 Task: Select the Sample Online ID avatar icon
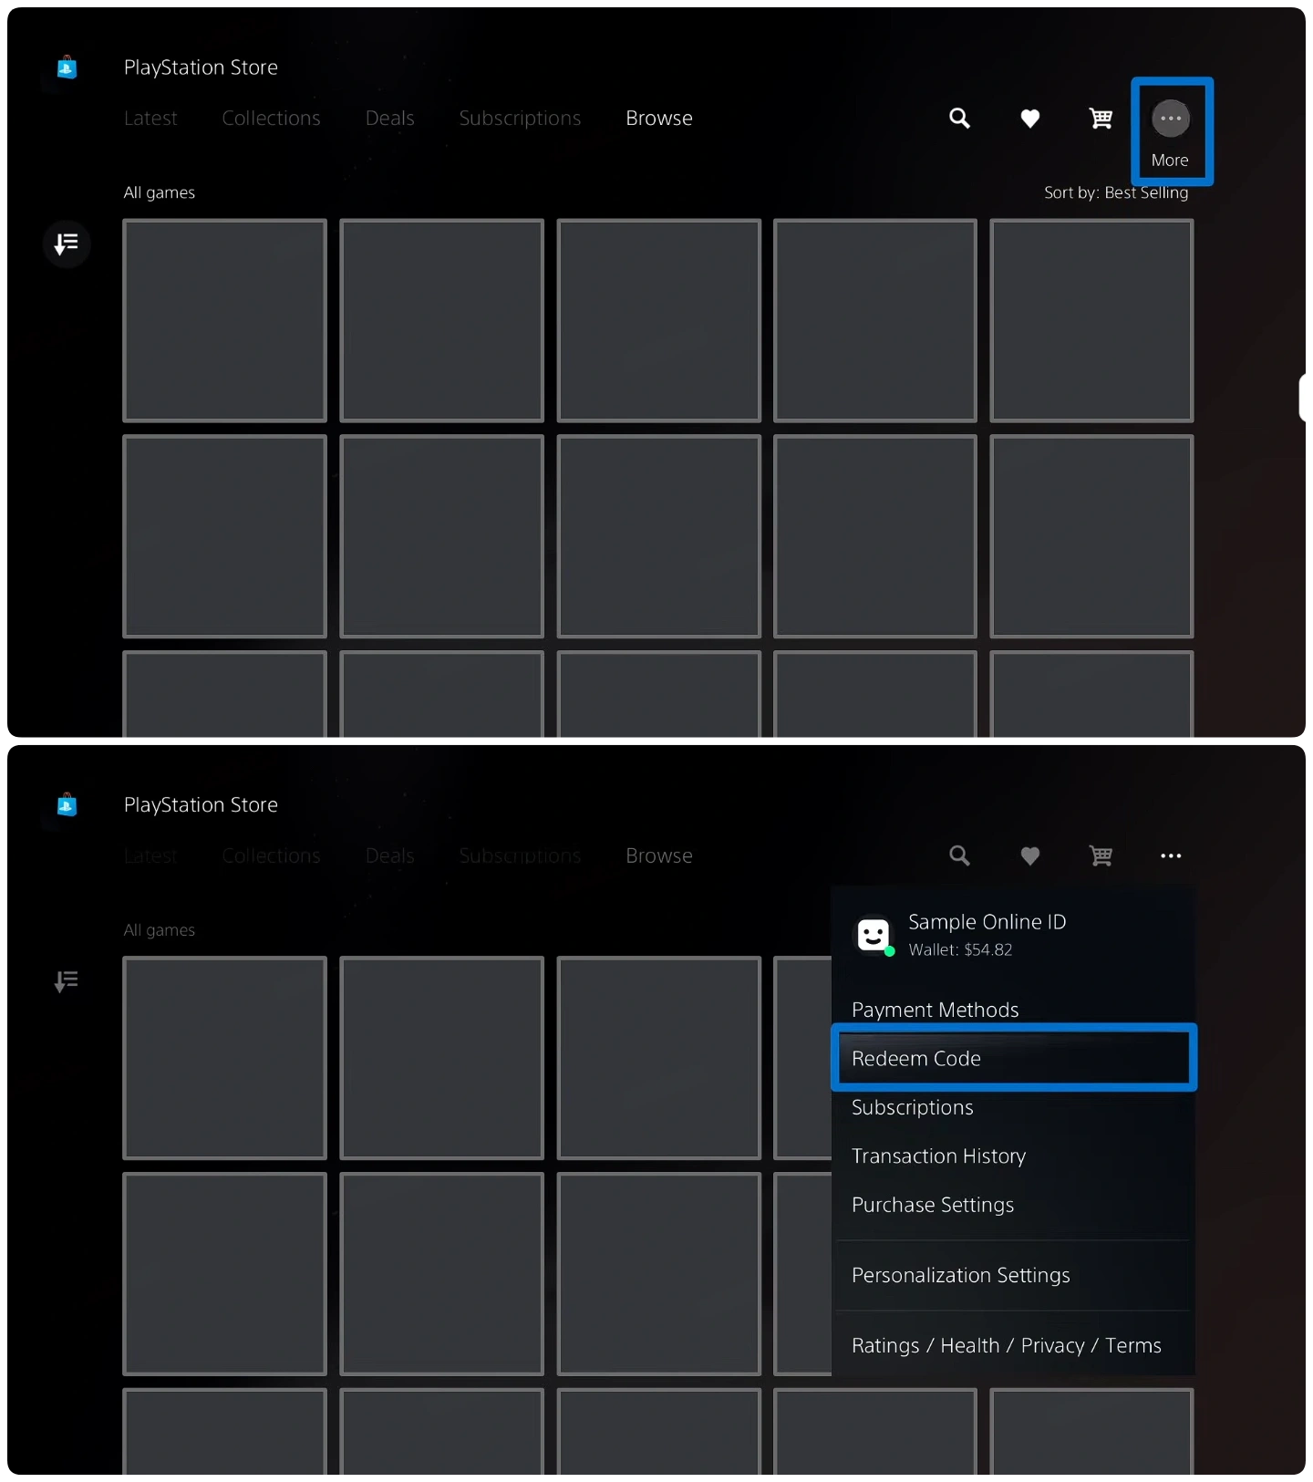(874, 935)
